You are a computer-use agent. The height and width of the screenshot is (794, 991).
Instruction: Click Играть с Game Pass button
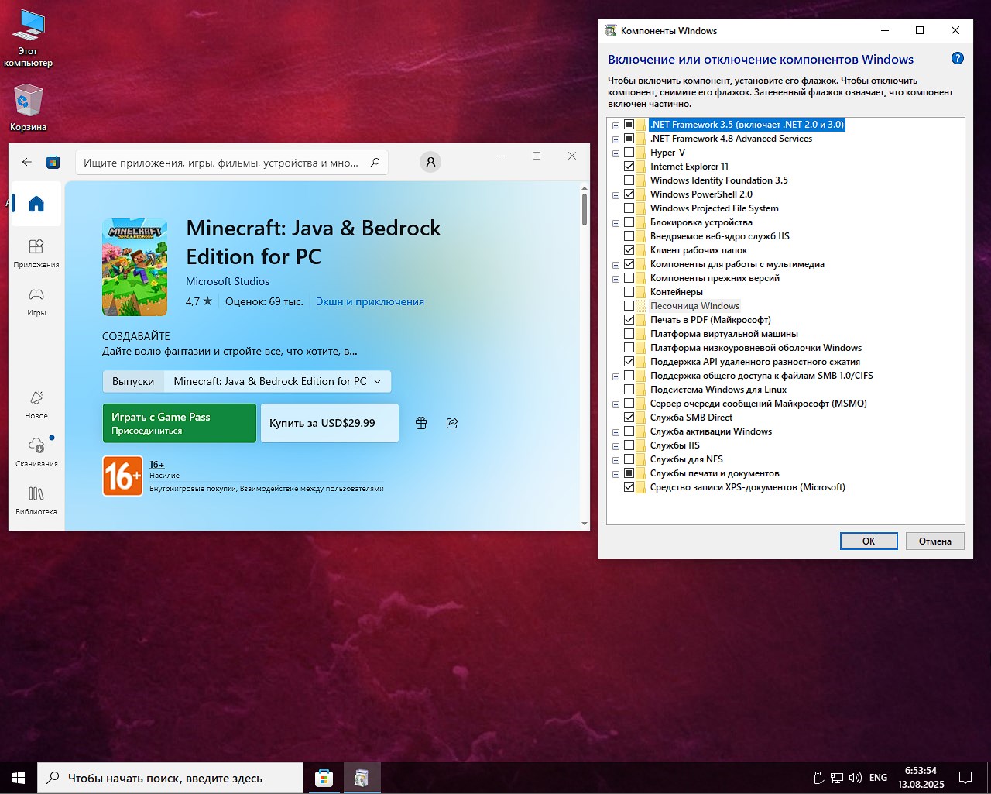(x=179, y=423)
